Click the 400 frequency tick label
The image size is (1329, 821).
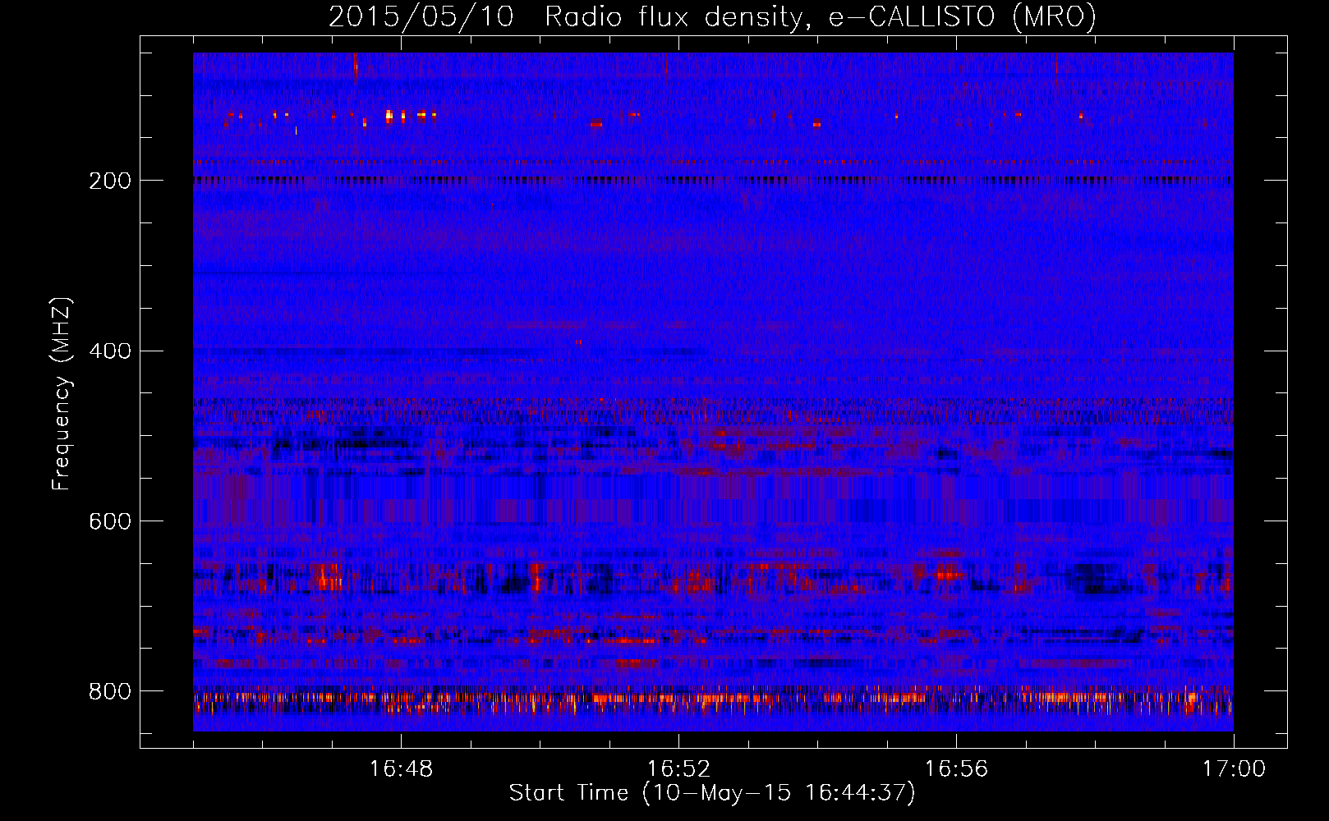click(x=110, y=351)
